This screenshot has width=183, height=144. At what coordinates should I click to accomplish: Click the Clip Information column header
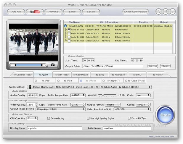coord(109,22)
